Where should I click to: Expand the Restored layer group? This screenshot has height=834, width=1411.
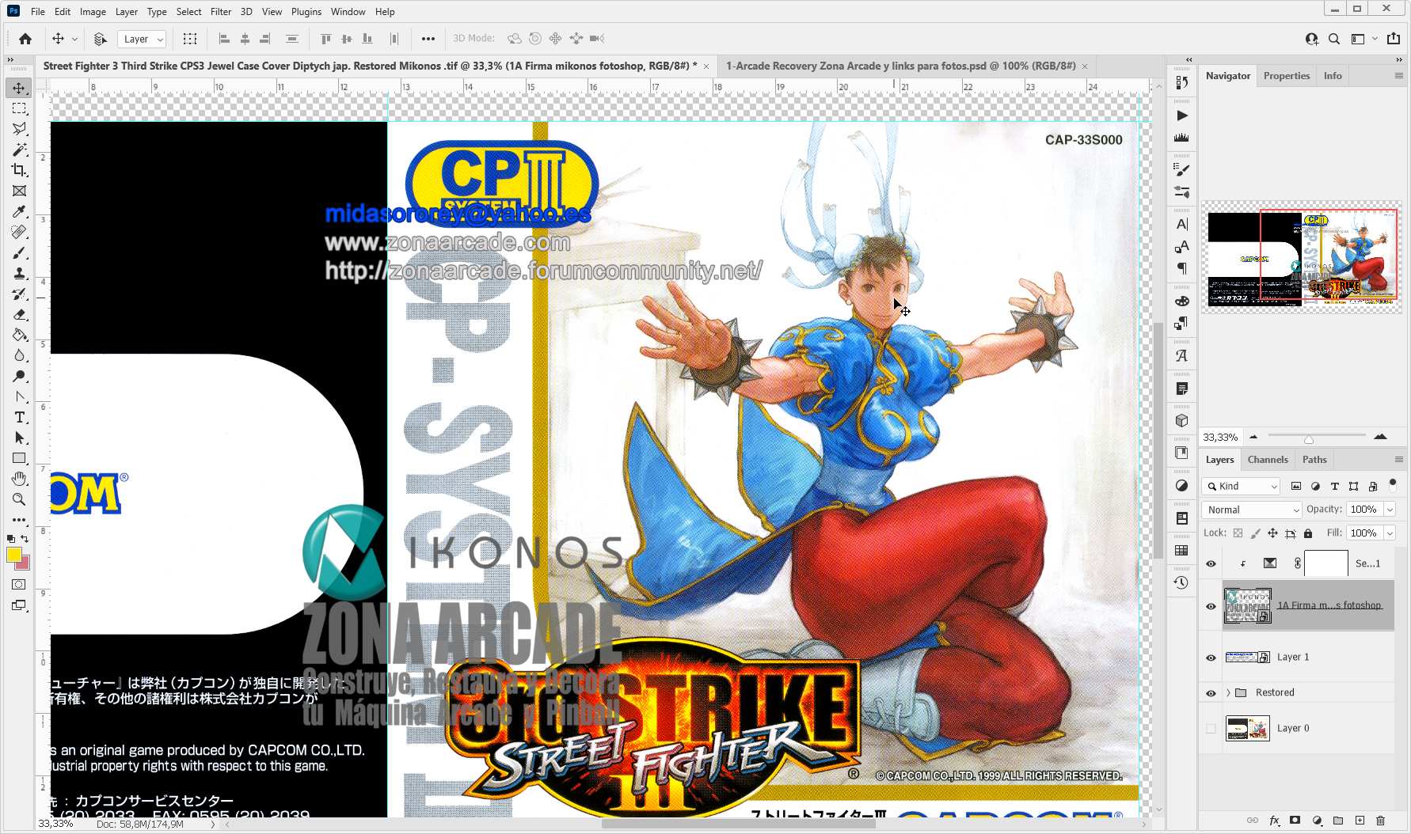(x=1227, y=692)
